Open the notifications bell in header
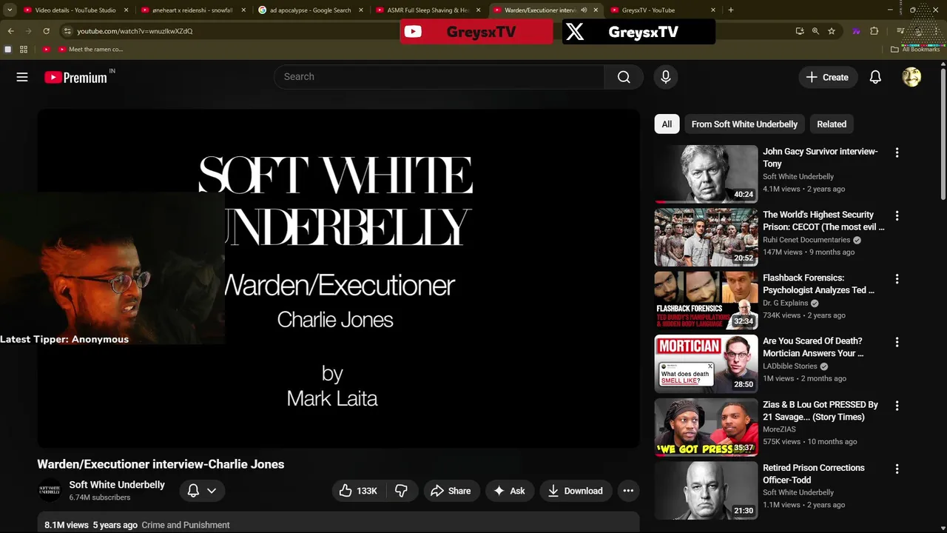947x533 pixels. pos(875,77)
